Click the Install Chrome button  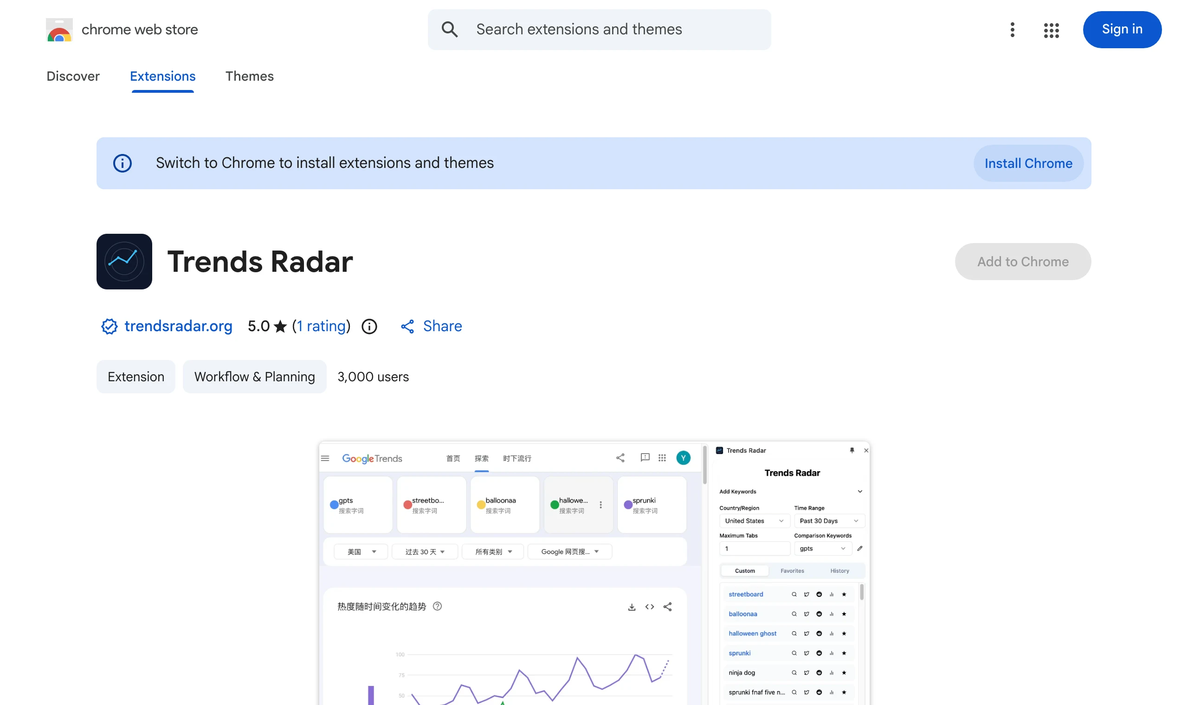(x=1028, y=163)
